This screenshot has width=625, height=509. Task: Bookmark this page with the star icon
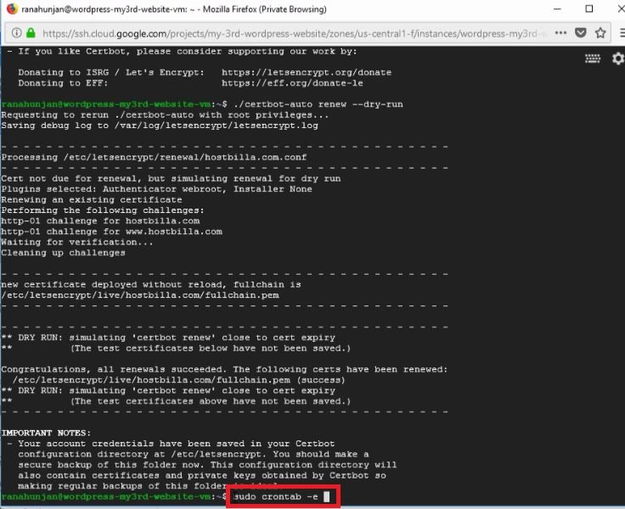(x=600, y=33)
